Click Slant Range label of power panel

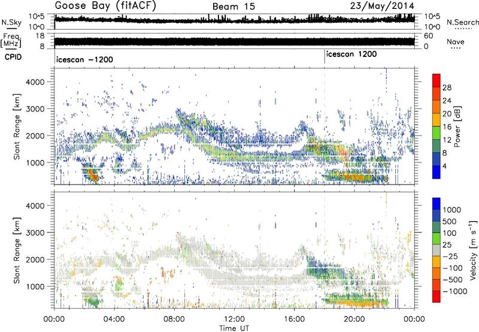tap(17, 126)
